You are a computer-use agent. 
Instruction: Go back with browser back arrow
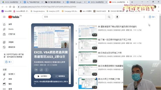pyautogui.click(x=3, y=7)
